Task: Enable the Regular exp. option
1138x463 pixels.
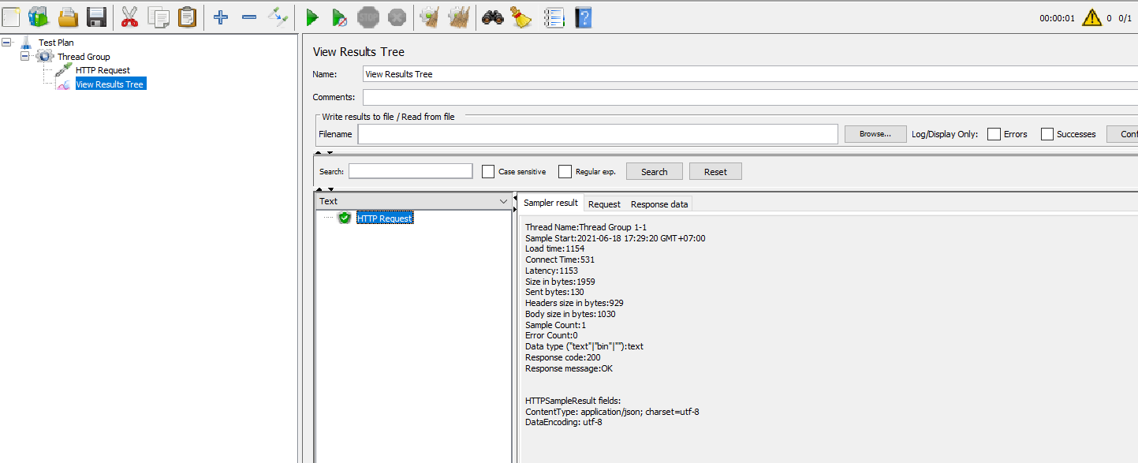Action: point(565,171)
